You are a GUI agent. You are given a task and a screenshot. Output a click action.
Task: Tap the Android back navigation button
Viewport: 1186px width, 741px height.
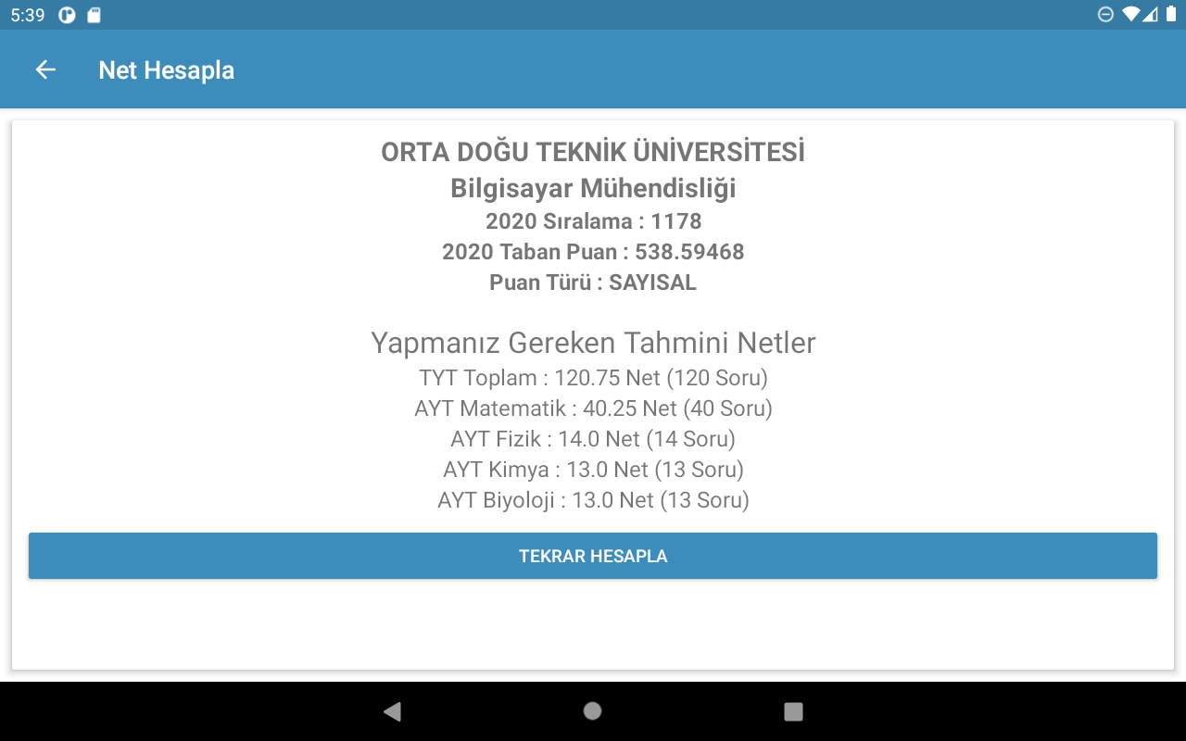[x=392, y=711]
